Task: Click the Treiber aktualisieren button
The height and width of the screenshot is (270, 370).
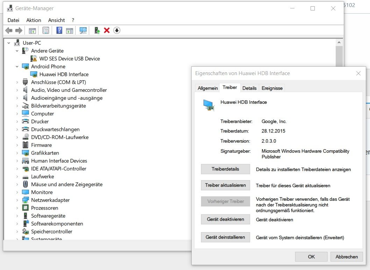Action: [x=225, y=185]
